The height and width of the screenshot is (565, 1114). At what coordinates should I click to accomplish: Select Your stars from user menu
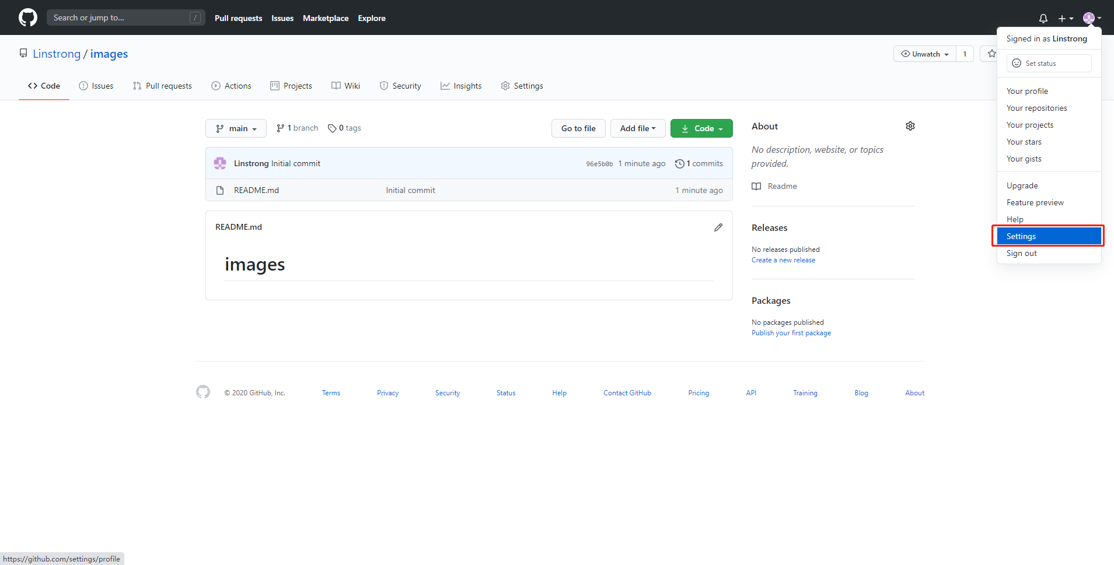point(1049,142)
